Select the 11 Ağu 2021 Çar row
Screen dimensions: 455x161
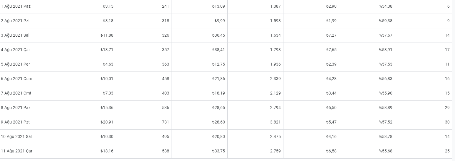(x=226, y=151)
